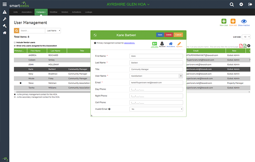This screenshot has width=255, height=162.
Task: Click the gavel sidebar icon
Action: (x=5, y=26)
